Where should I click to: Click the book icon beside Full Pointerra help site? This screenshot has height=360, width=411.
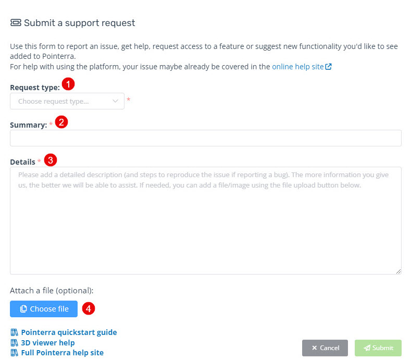15,353
